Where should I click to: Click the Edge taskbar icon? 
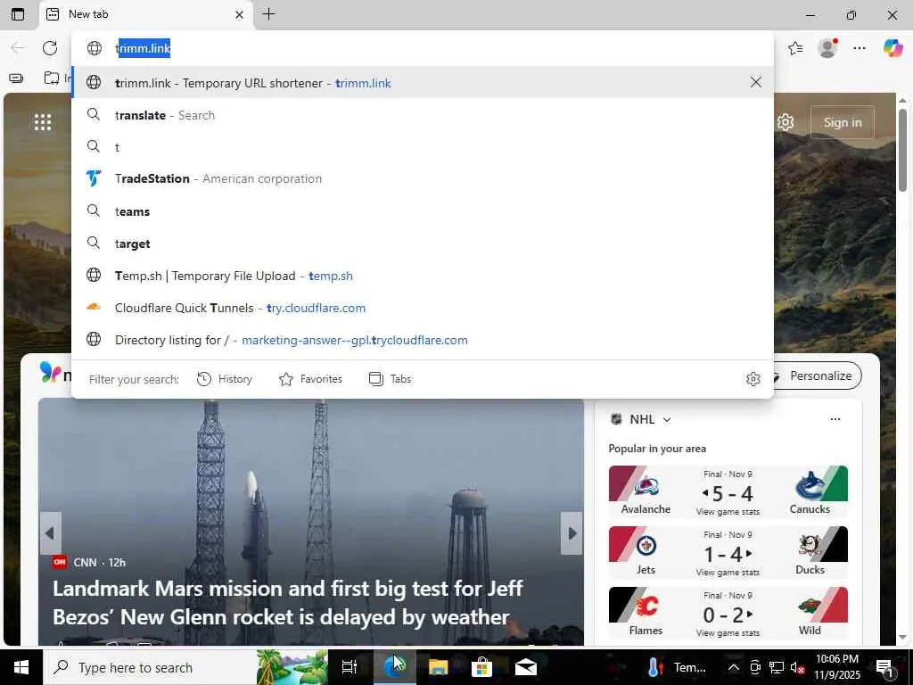tap(394, 667)
